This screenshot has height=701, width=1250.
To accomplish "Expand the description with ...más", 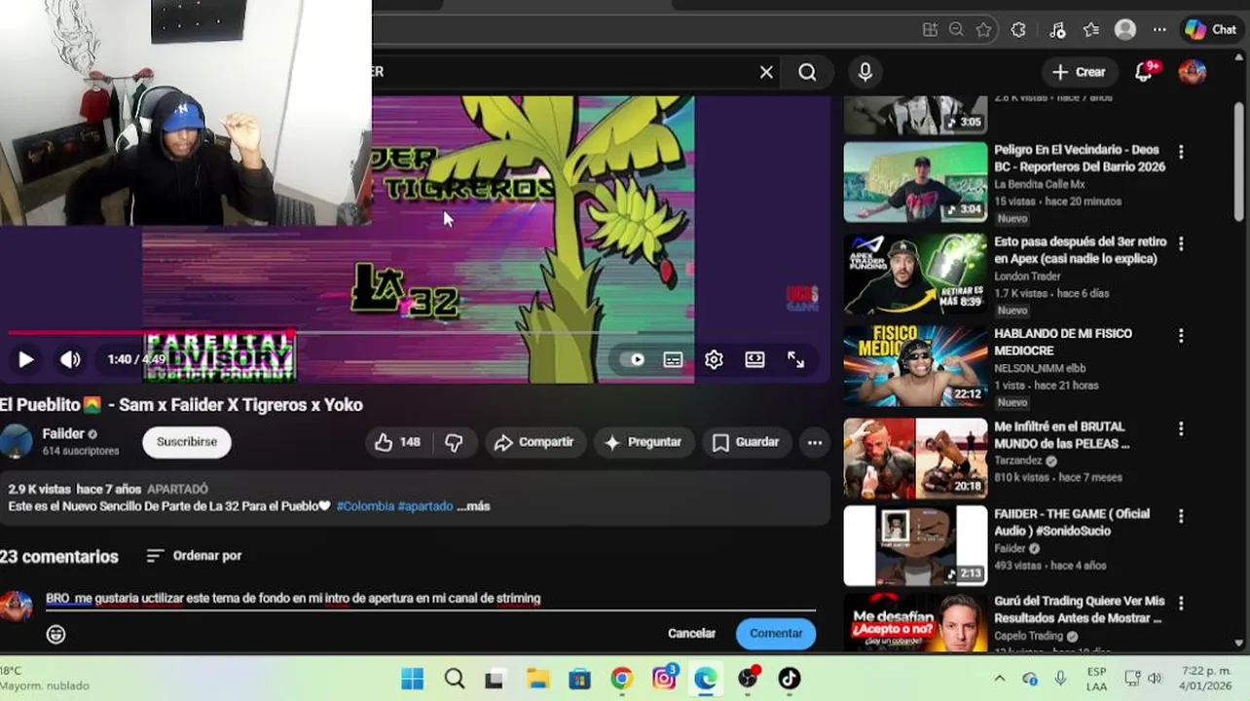I will pyautogui.click(x=473, y=506).
